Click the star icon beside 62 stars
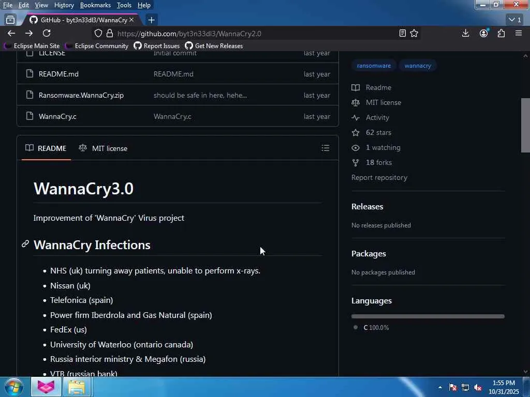The image size is (530, 397). coord(355,132)
